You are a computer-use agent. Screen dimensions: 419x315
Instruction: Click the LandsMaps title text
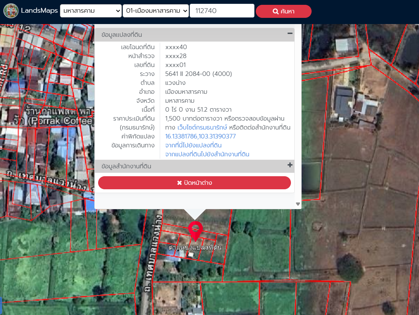pos(39,11)
